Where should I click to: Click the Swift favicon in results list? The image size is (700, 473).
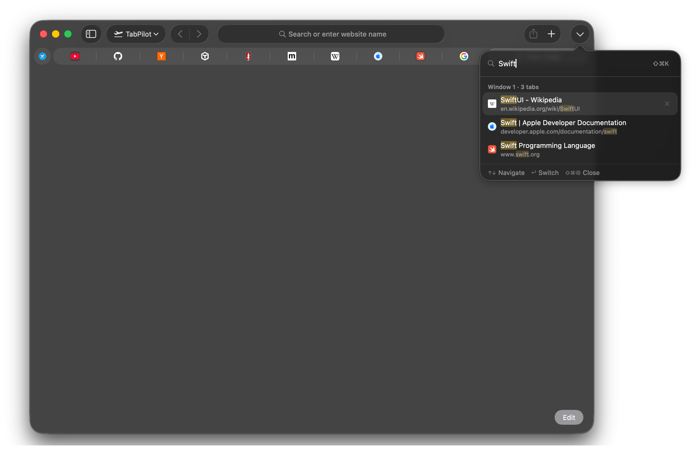492,150
